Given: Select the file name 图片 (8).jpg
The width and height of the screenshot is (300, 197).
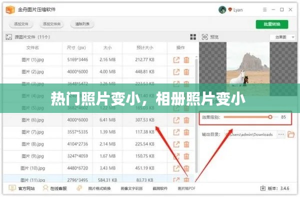Looking at the screenshot, I should click(32, 144).
